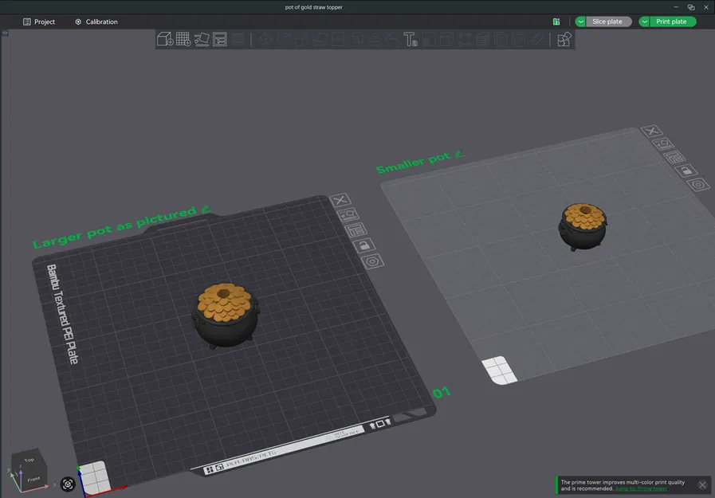Toggle the sidebar eye icon at top-left

(5, 33)
